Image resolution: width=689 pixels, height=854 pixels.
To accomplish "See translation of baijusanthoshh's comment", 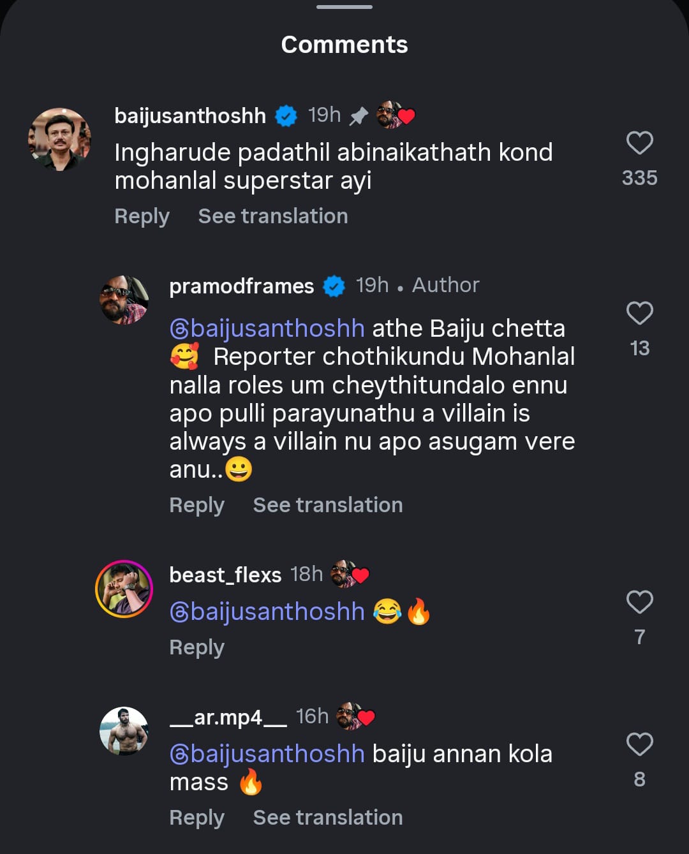I will pyautogui.click(x=273, y=216).
